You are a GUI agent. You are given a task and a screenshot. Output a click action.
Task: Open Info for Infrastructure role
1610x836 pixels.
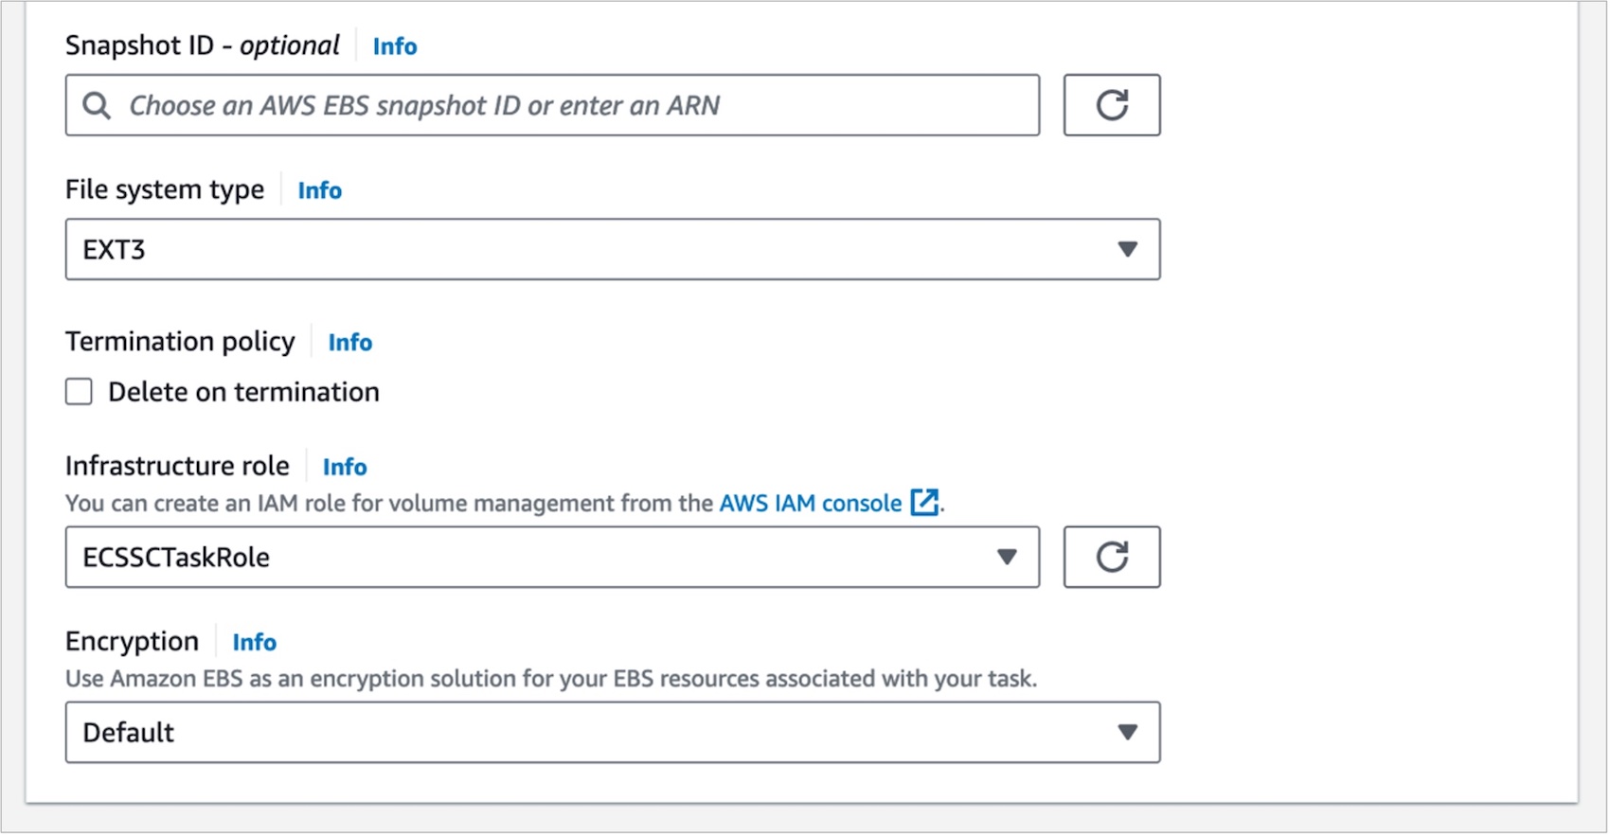tap(344, 467)
